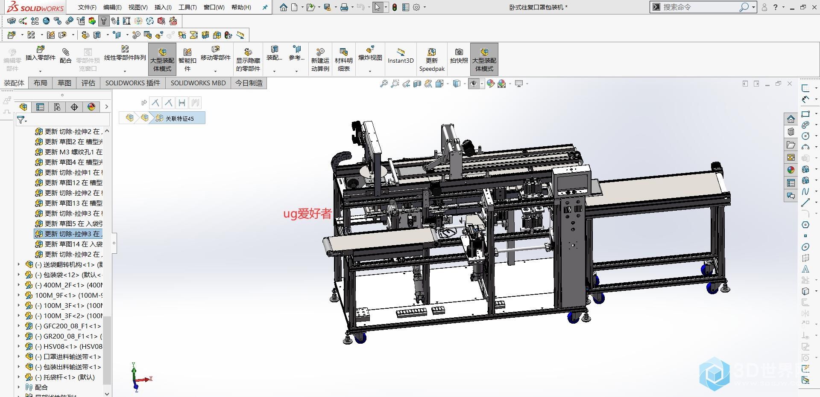The image size is (820, 397).
Task: Open View (视图) menu
Action: (138, 7)
